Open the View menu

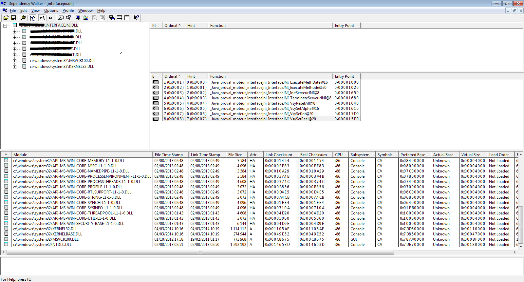(35, 10)
